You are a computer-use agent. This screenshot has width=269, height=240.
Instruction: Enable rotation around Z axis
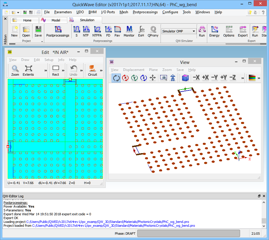tap(144, 78)
